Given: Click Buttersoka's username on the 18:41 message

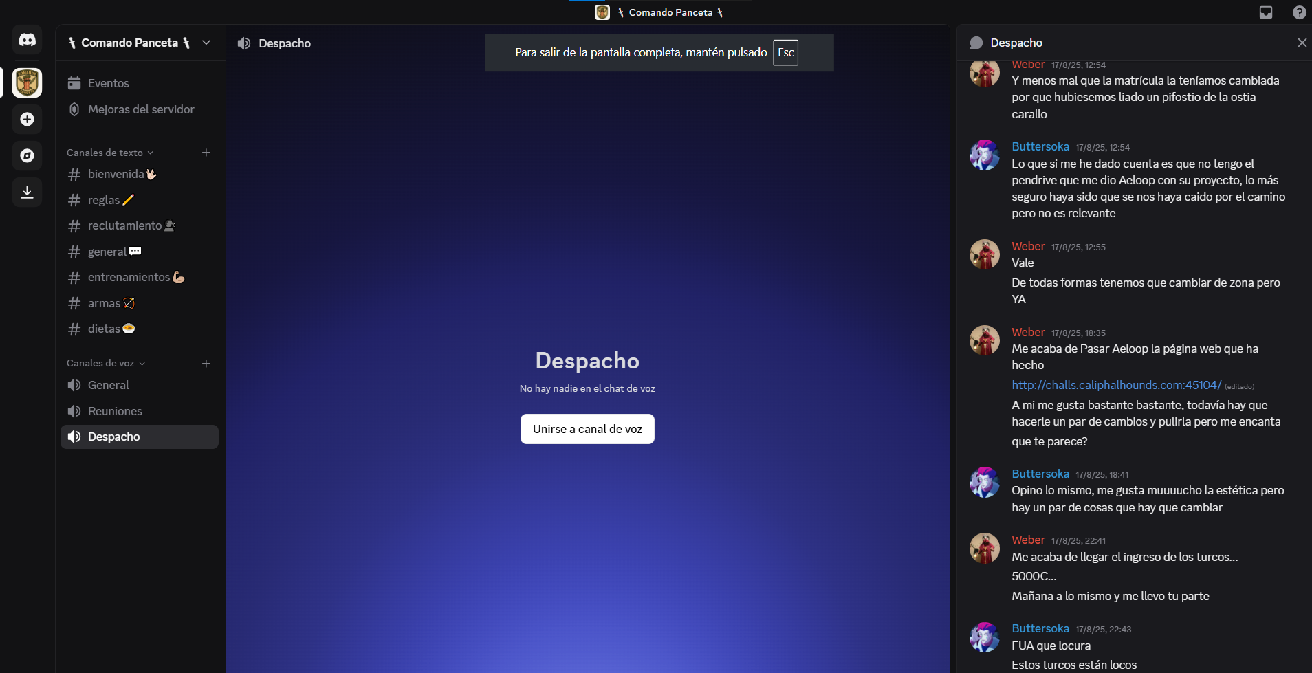Looking at the screenshot, I should [x=1040, y=474].
